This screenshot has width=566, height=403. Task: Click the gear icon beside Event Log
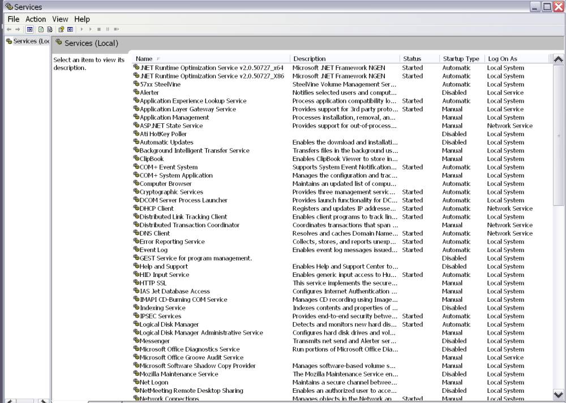click(136, 250)
